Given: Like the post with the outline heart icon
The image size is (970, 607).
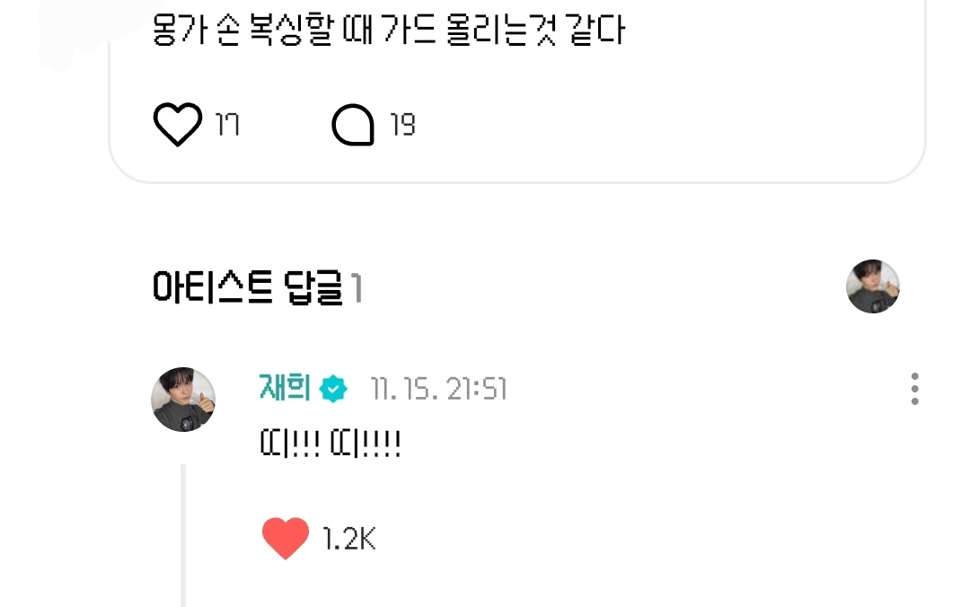Looking at the screenshot, I should (x=178, y=125).
